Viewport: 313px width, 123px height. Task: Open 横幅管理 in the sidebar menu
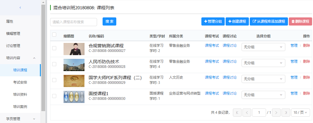tap(13, 34)
